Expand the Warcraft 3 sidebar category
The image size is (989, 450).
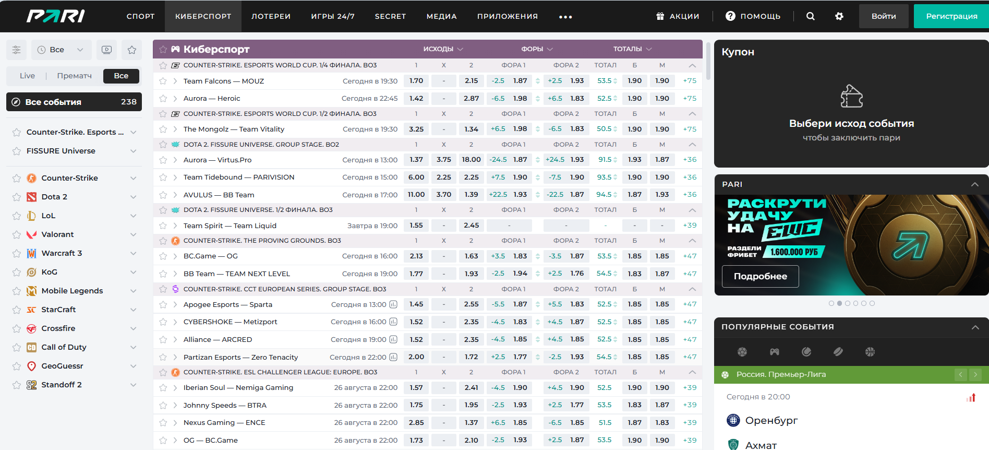click(x=134, y=253)
